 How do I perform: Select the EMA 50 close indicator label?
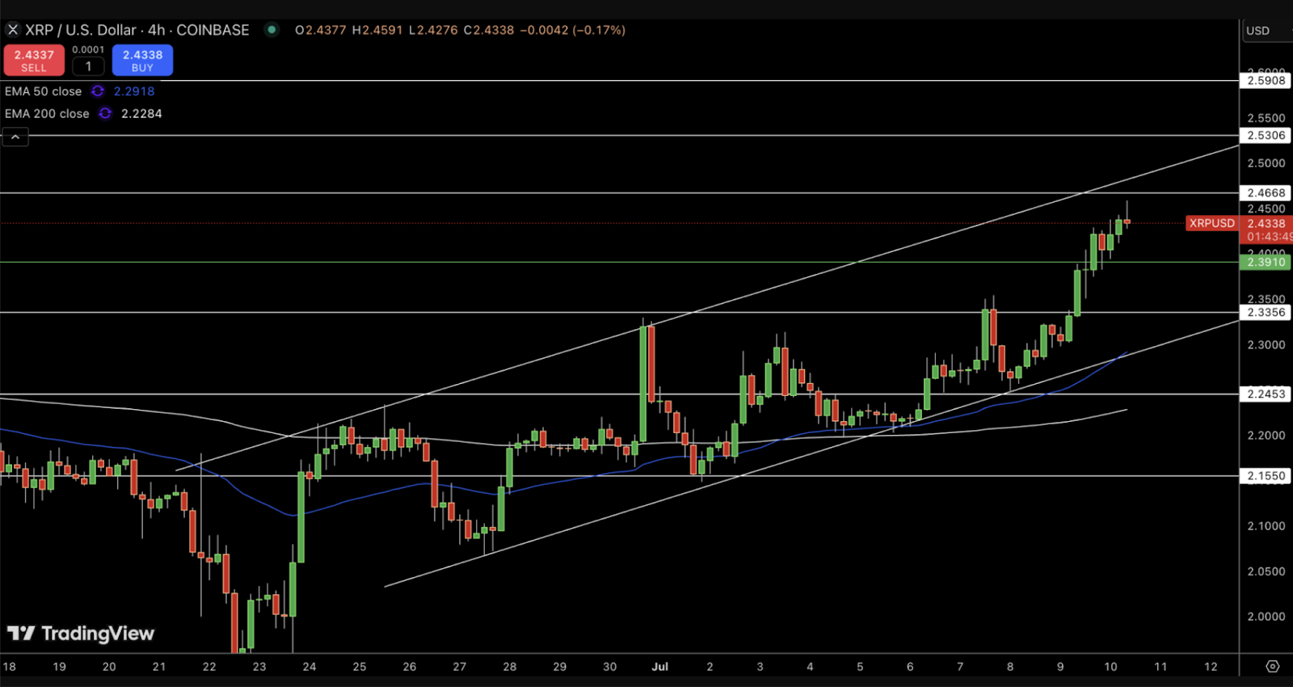click(x=43, y=91)
